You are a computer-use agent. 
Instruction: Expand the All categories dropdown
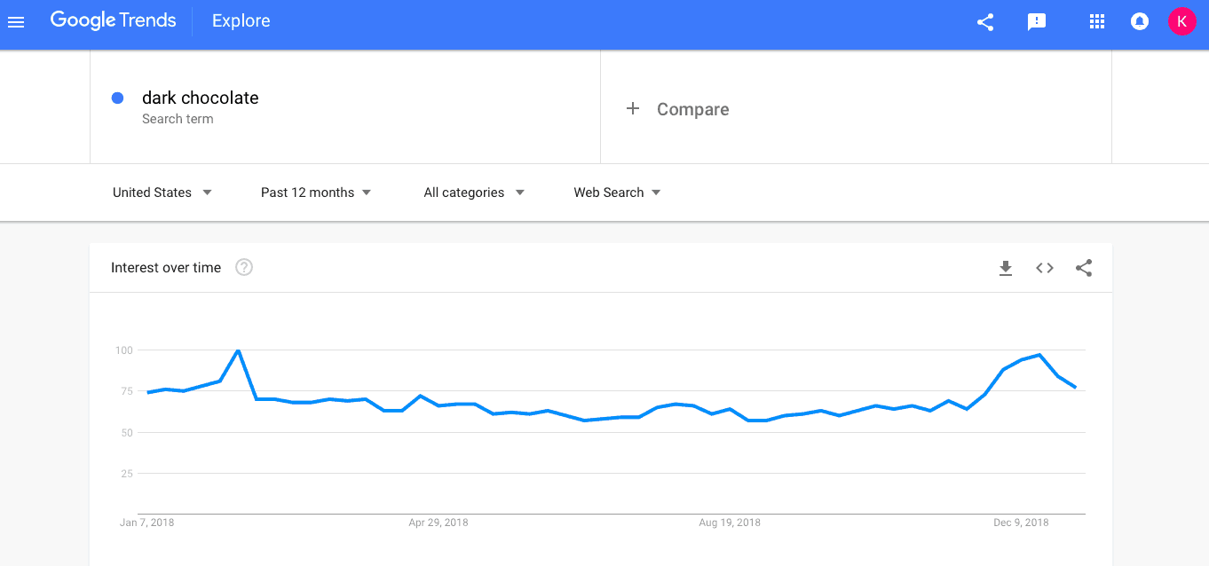click(x=474, y=193)
